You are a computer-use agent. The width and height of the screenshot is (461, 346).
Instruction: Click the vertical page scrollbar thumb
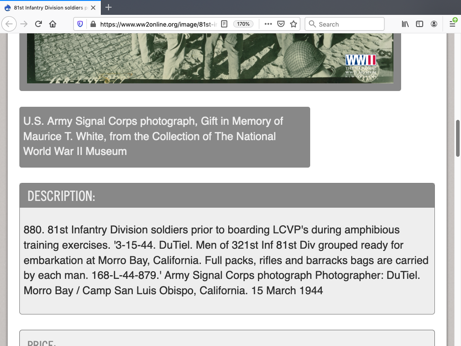click(x=458, y=138)
